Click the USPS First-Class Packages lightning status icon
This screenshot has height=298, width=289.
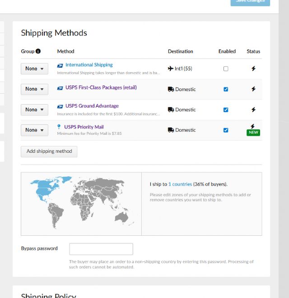253,89
